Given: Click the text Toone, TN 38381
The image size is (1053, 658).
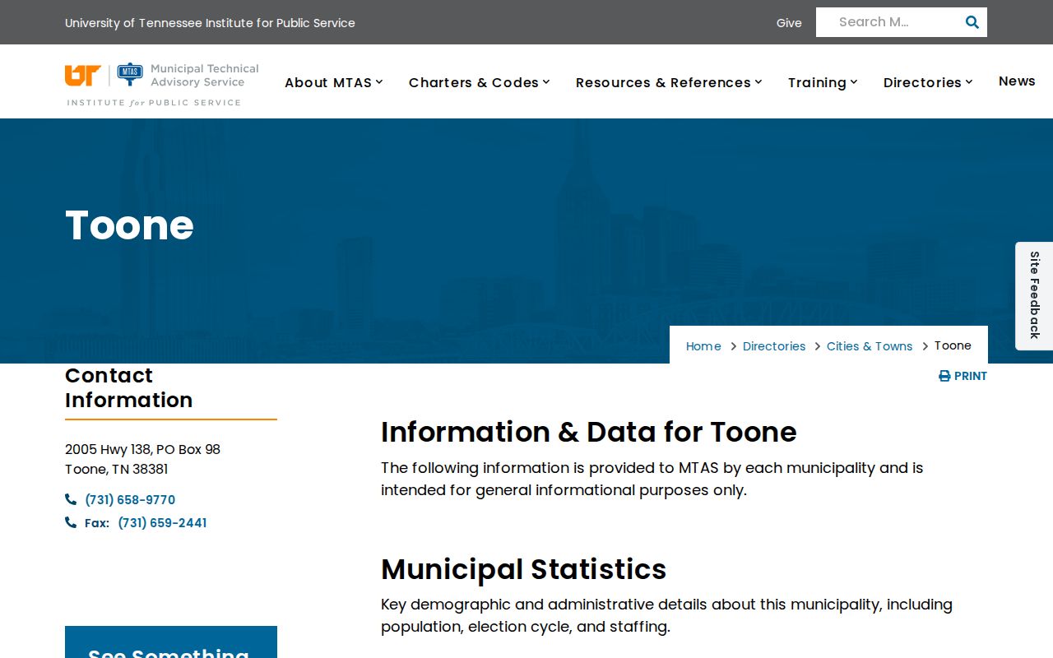Looking at the screenshot, I should (116, 469).
